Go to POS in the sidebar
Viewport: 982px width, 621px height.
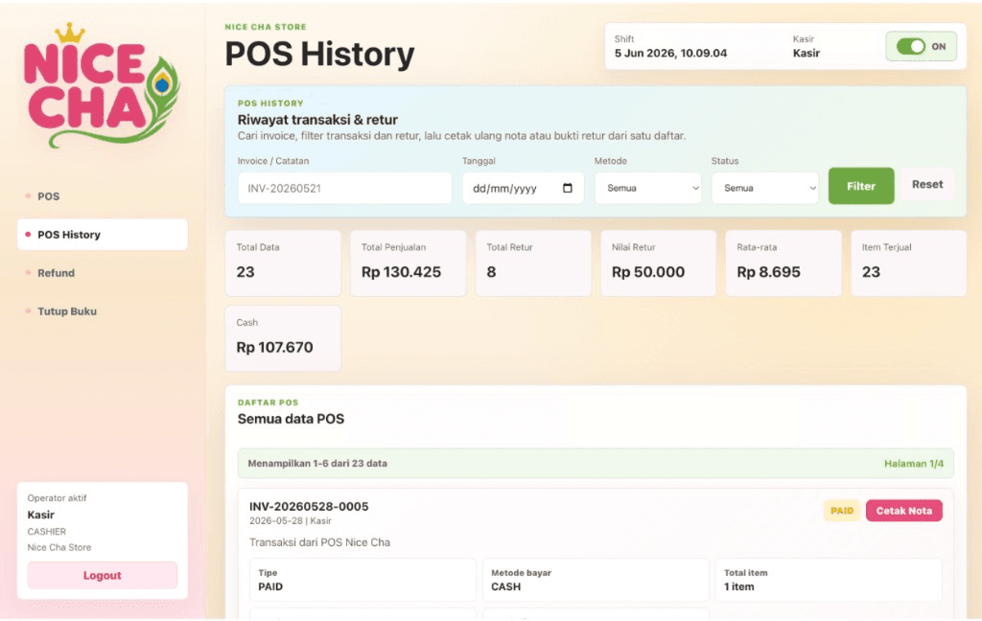102,195
